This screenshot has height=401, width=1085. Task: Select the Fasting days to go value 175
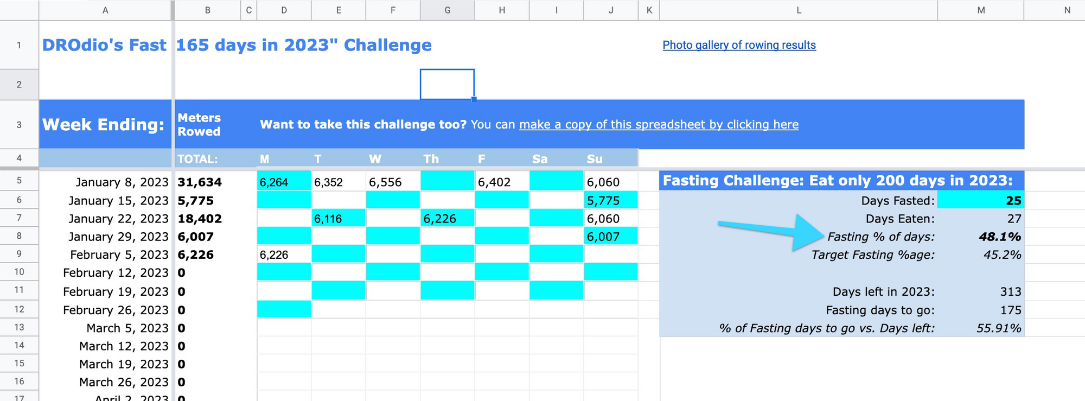[1010, 310]
